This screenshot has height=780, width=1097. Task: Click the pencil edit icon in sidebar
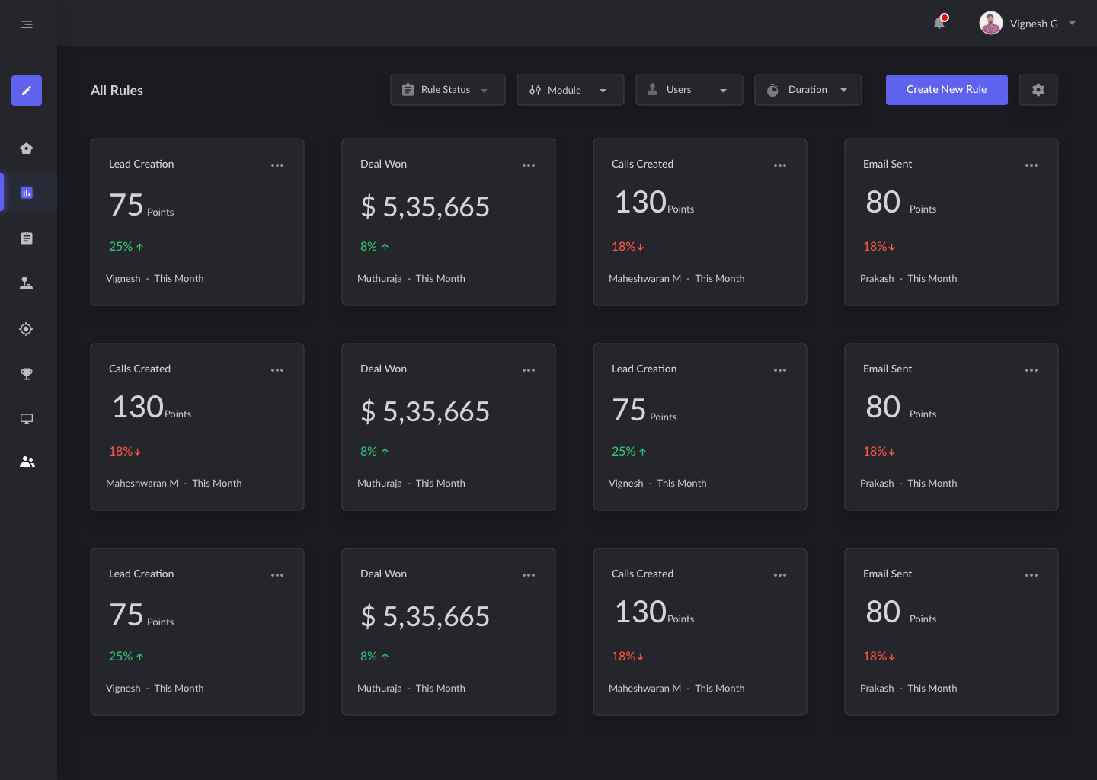pyautogui.click(x=27, y=91)
